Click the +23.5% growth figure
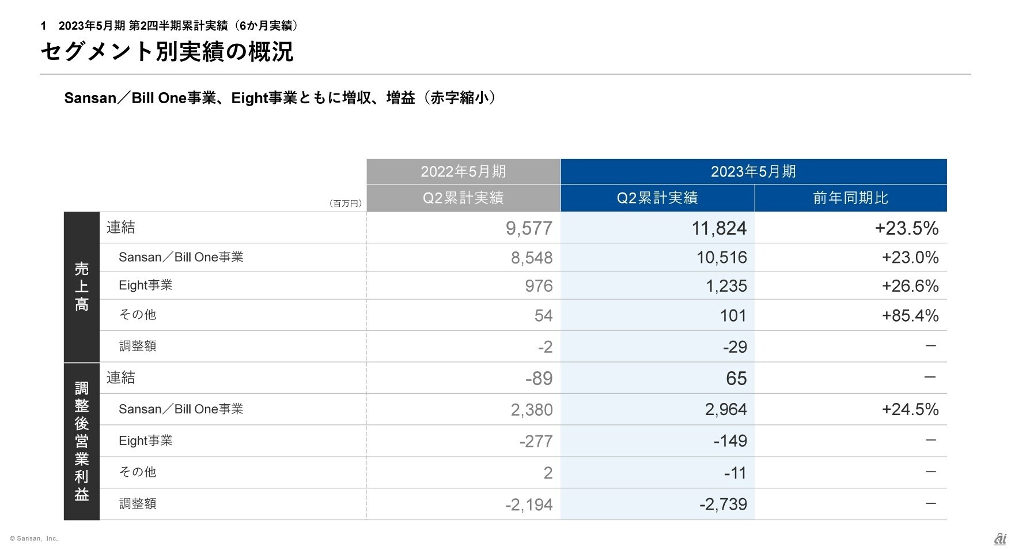The image size is (1011, 550). pos(906,228)
